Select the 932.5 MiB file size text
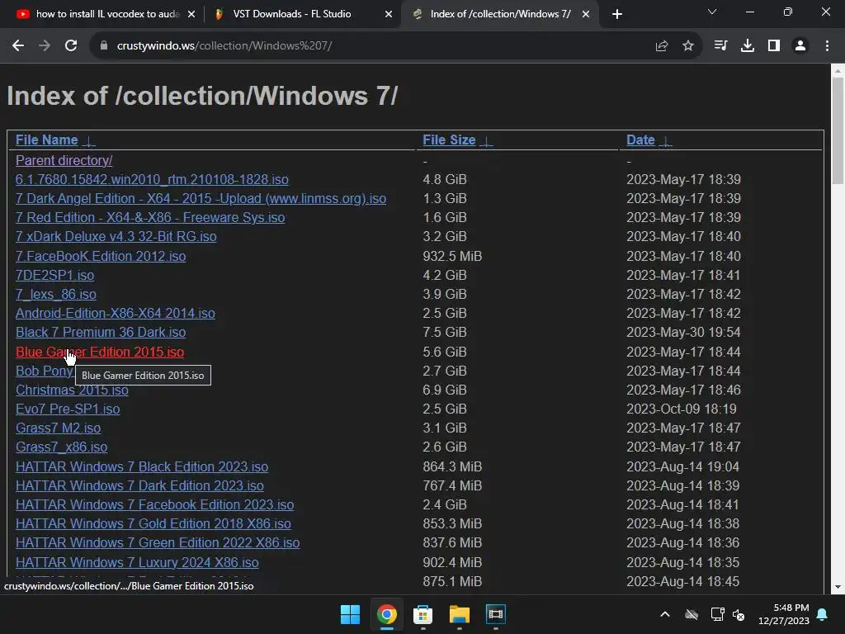The height and width of the screenshot is (634, 845). click(x=452, y=256)
